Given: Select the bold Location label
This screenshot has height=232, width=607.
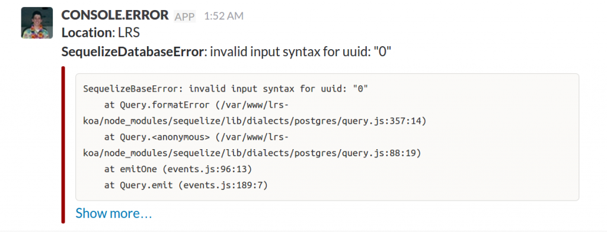Looking at the screenshot, I should 87,33.
